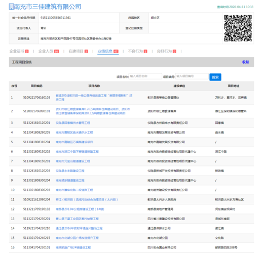Click the red count badge on 在建项目
Screen dimensions: 265x253
86,52
